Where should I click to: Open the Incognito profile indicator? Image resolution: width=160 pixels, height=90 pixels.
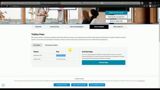[x=153, y=6]
